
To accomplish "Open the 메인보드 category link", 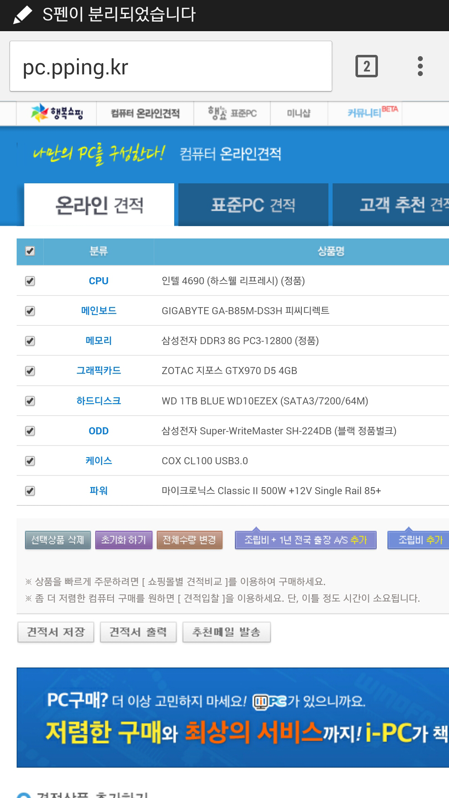I will [99, 310].
